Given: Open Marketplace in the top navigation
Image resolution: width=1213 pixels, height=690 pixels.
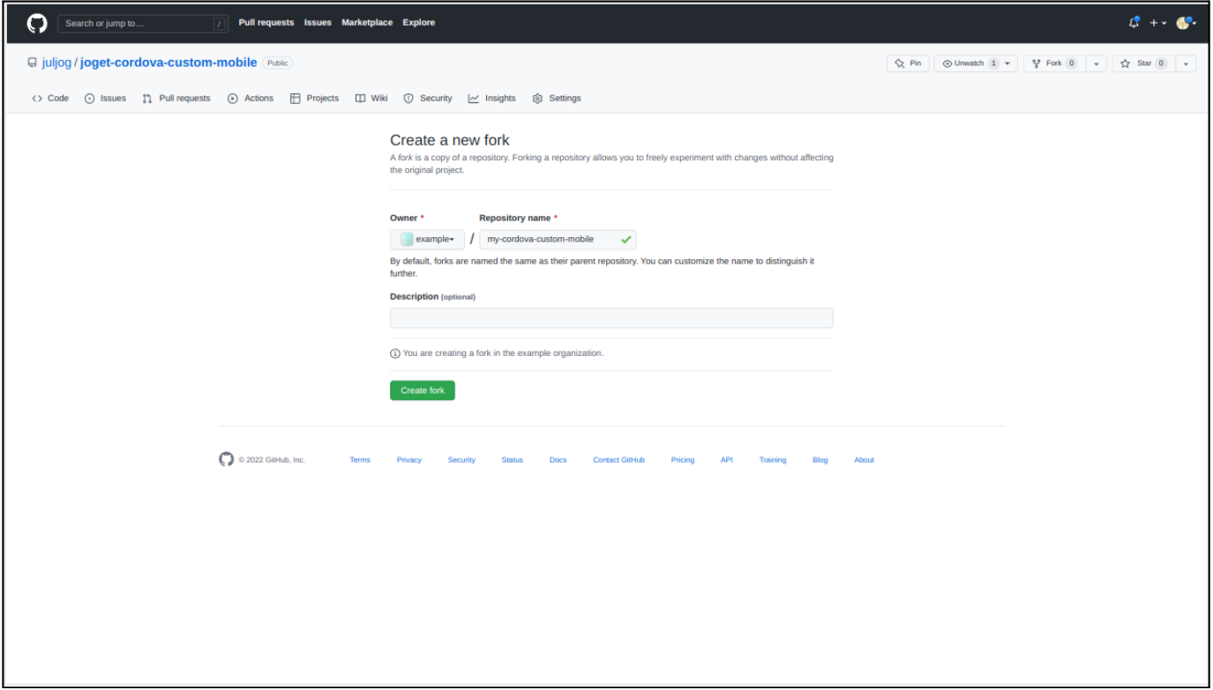Looking at the screenshot, I should (367, 23).
